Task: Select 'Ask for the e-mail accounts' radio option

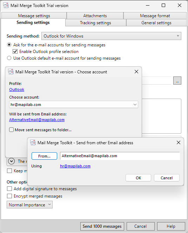Action: [9, 45]
